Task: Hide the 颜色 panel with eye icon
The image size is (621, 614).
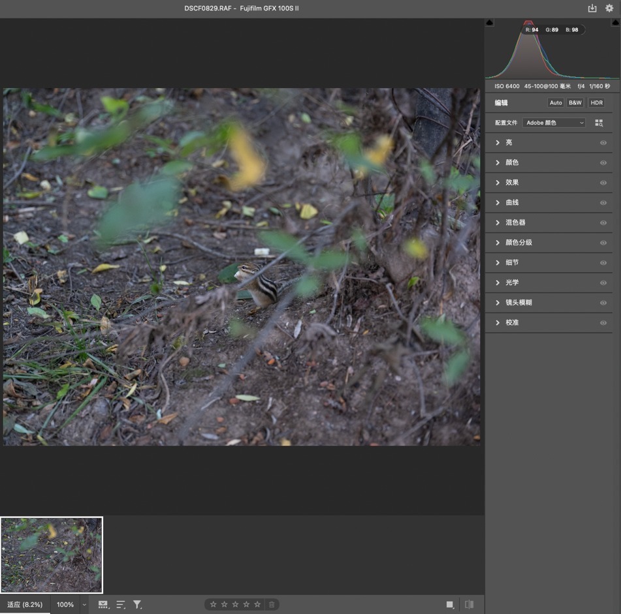Action: click(x=603, y=162)
